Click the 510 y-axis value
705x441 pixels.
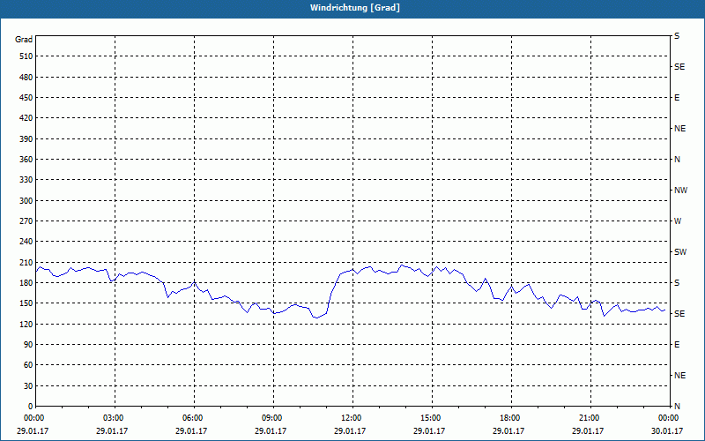point(26,56)
